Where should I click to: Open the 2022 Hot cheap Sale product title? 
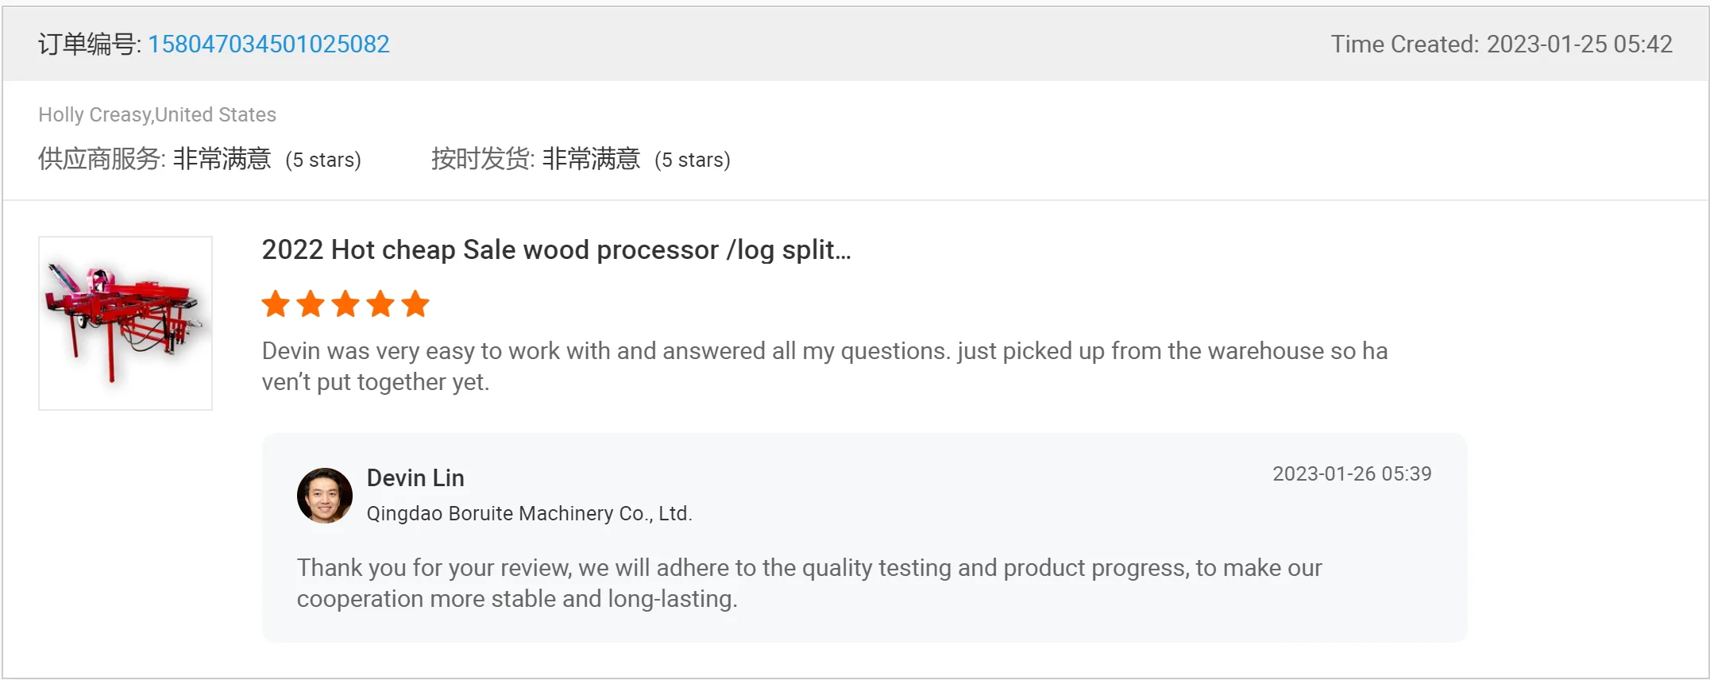point(556,250)
